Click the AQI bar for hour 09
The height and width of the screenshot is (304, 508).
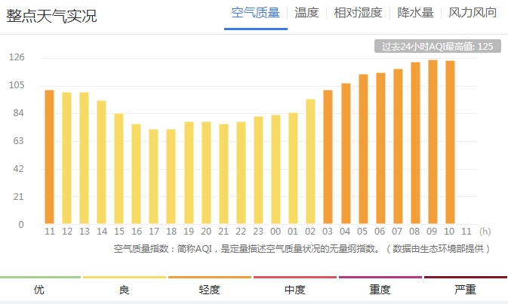433,142
